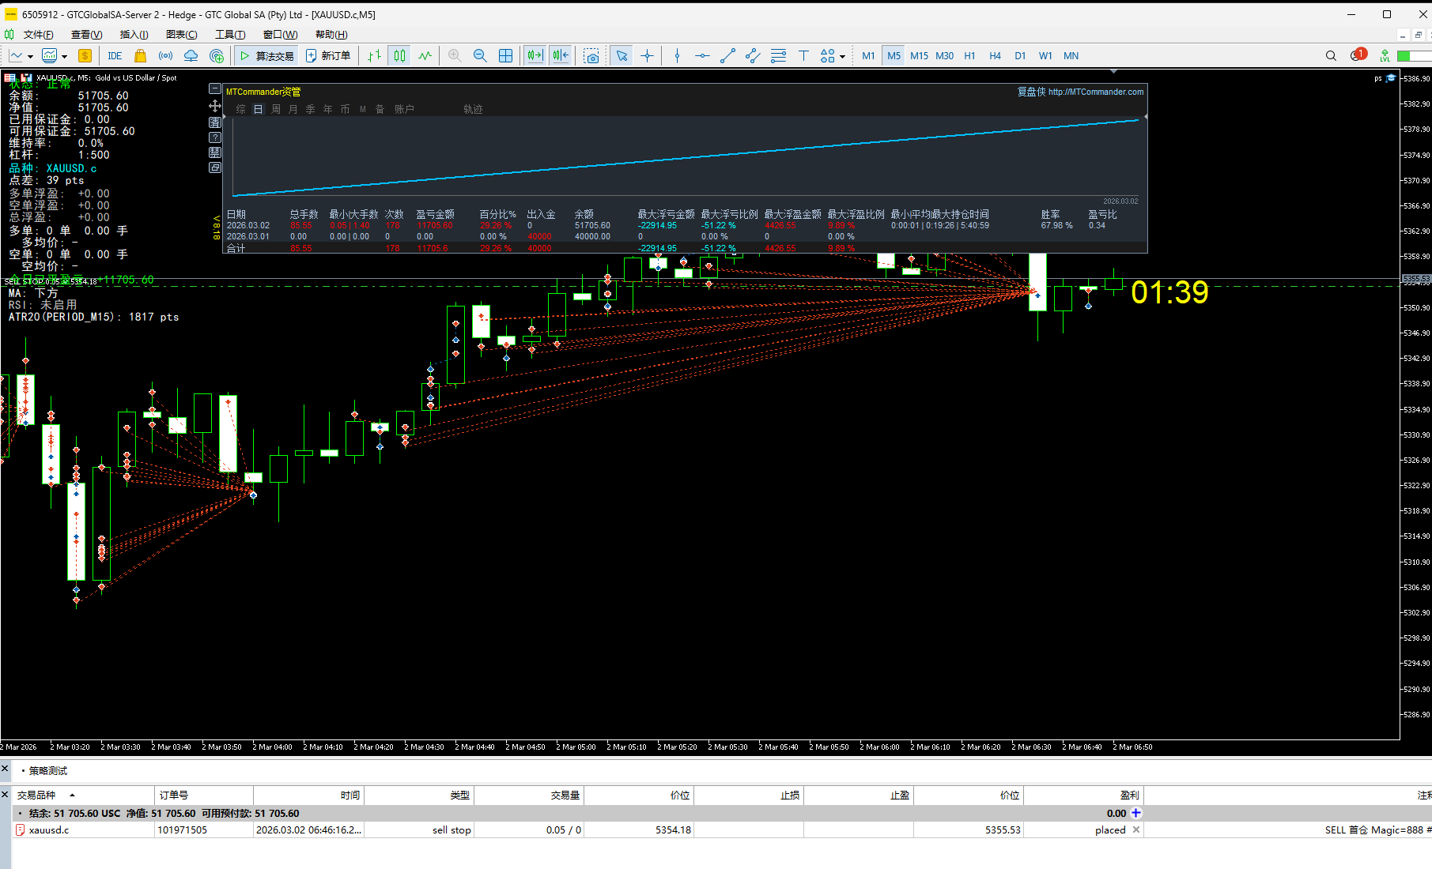Switch to bar chart display
Screen dimensions: 1432x869
tap(375, 55)
